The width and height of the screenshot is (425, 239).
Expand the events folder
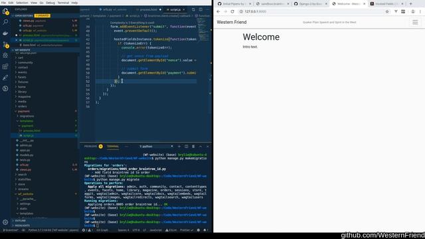pyautogui.click(x=22, y=72)
